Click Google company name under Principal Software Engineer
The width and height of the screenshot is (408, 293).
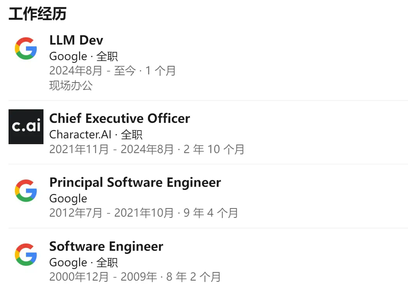[68, 198]
